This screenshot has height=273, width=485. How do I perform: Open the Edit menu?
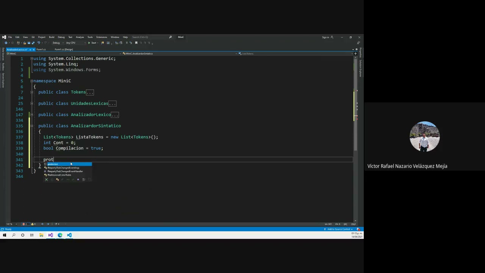coord(17,37)
